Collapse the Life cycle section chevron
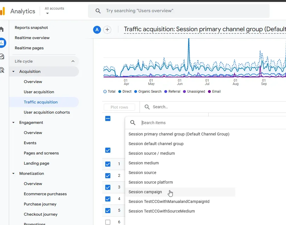 (x=73, y=61)
